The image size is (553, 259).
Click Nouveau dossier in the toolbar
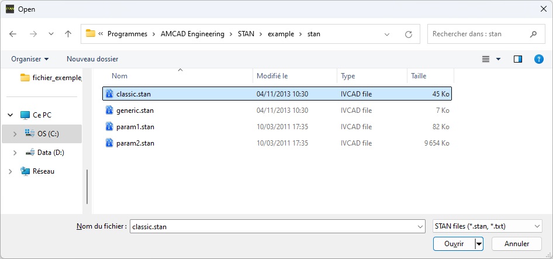point(92,59)
